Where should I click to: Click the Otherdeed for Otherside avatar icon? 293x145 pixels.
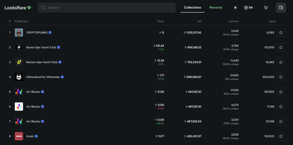click(19, 77)
